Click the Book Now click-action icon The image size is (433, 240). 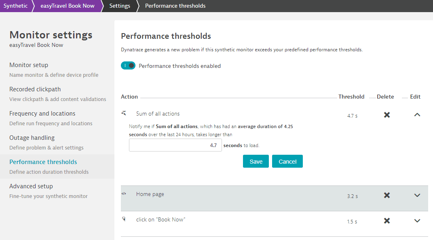coord(124,219)
